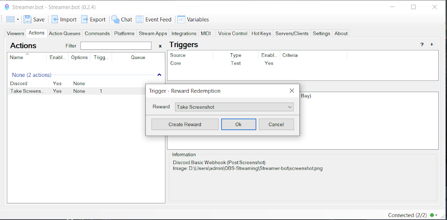Screen dimensions: 447x220
Task: Confirm the dialog with Ok
Action: 238,124
